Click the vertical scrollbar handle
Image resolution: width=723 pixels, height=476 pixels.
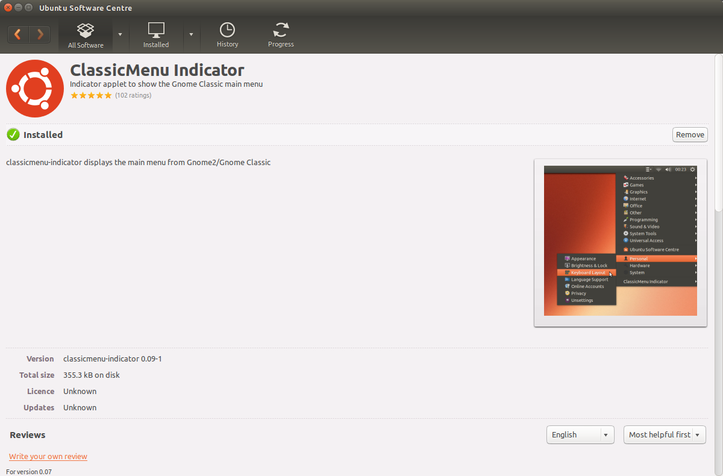[718, 133]
